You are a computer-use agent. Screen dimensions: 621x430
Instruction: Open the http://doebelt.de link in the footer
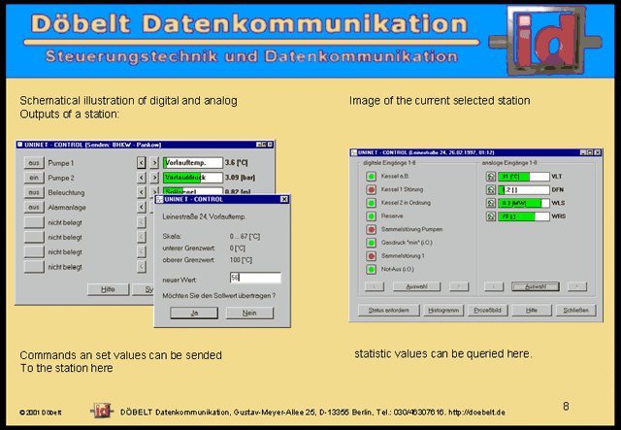[x=476, y=413]
